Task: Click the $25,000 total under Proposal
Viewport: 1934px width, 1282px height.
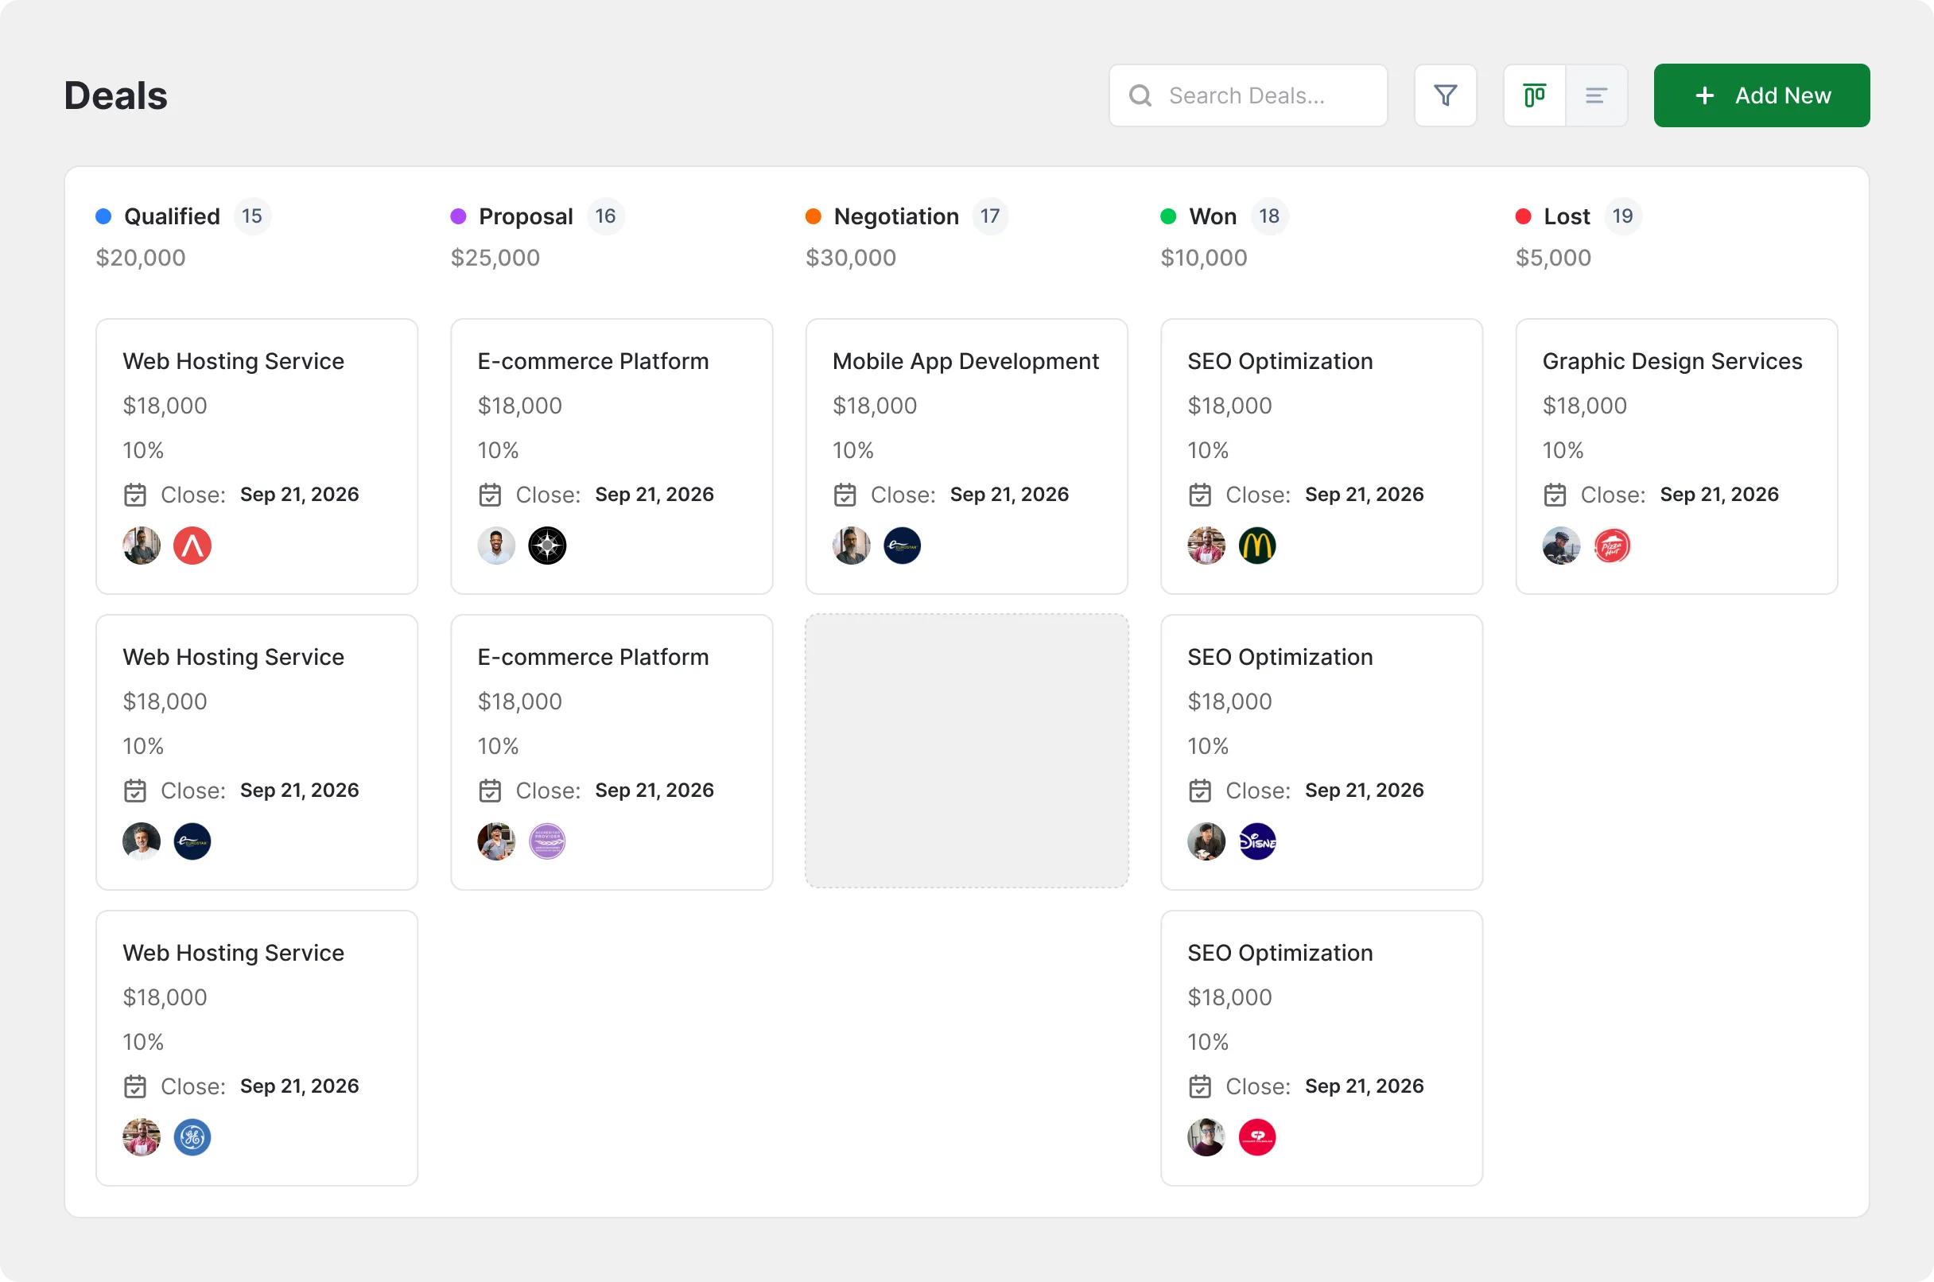Action: [495, 258]
